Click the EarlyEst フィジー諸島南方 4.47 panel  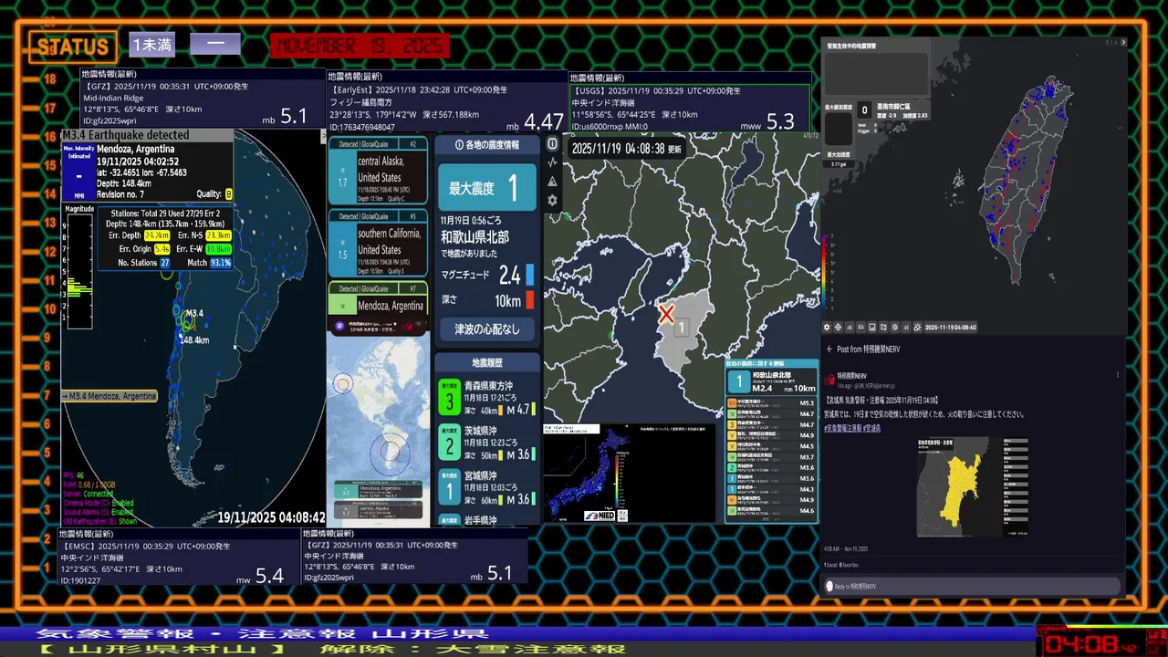tap(447, 101)
